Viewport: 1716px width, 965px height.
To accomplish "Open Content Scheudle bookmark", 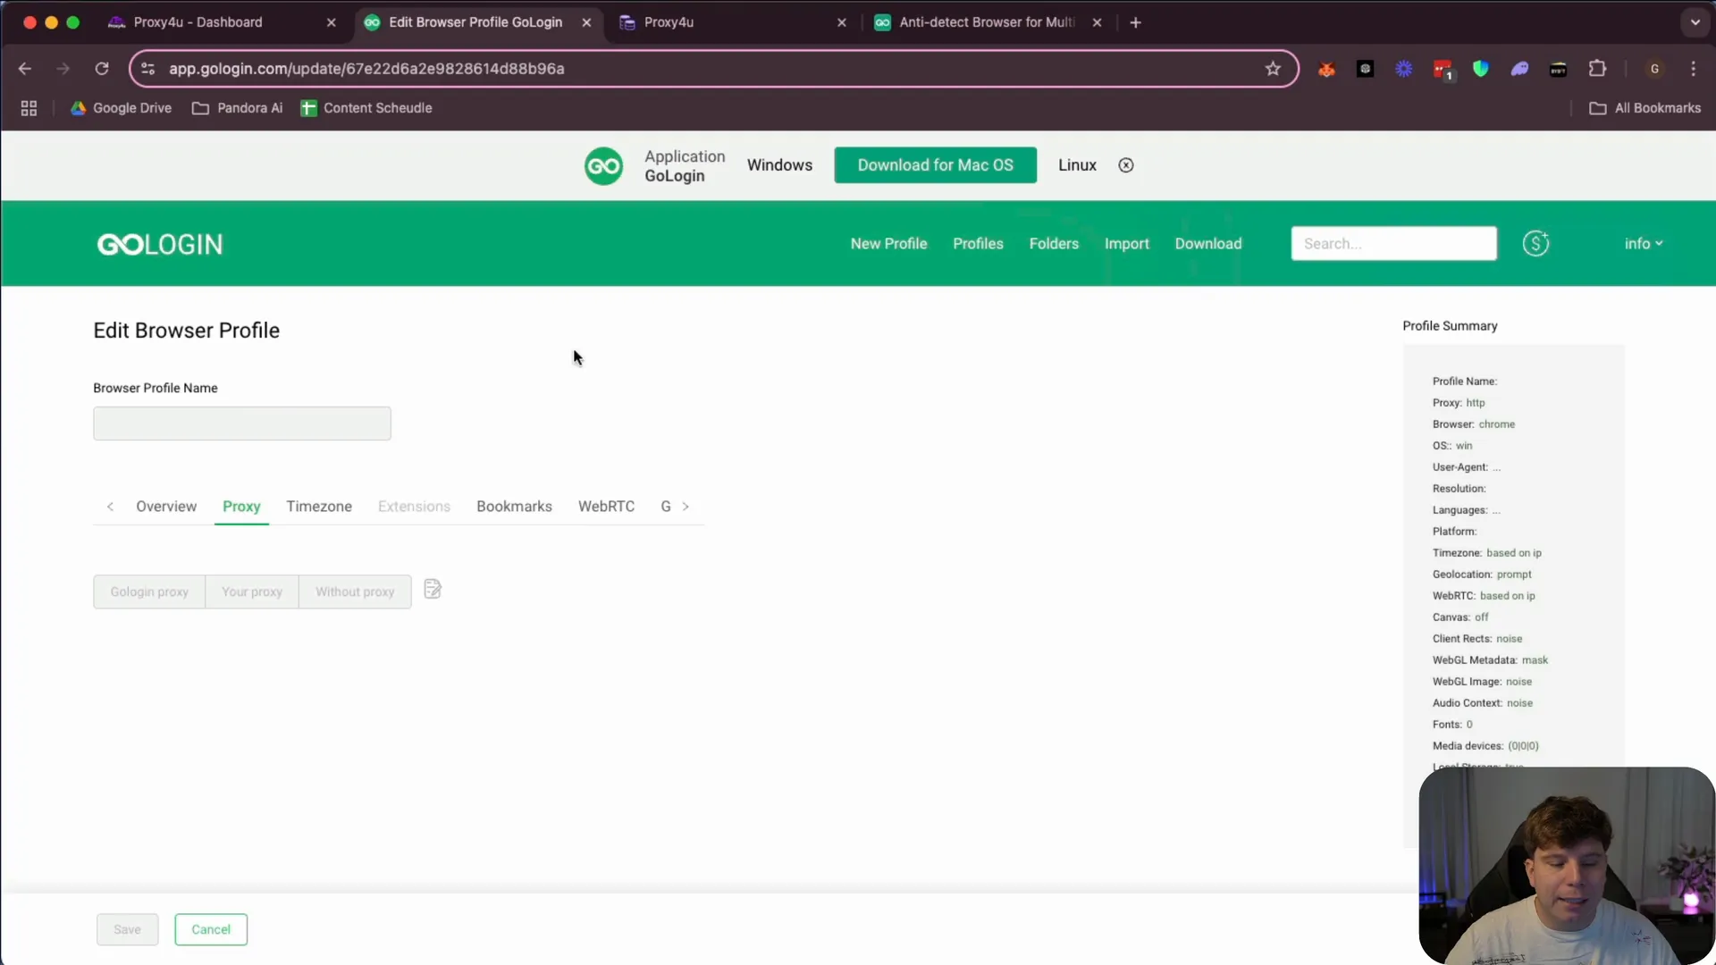I will pyautogui.click(x=366, y=108).
